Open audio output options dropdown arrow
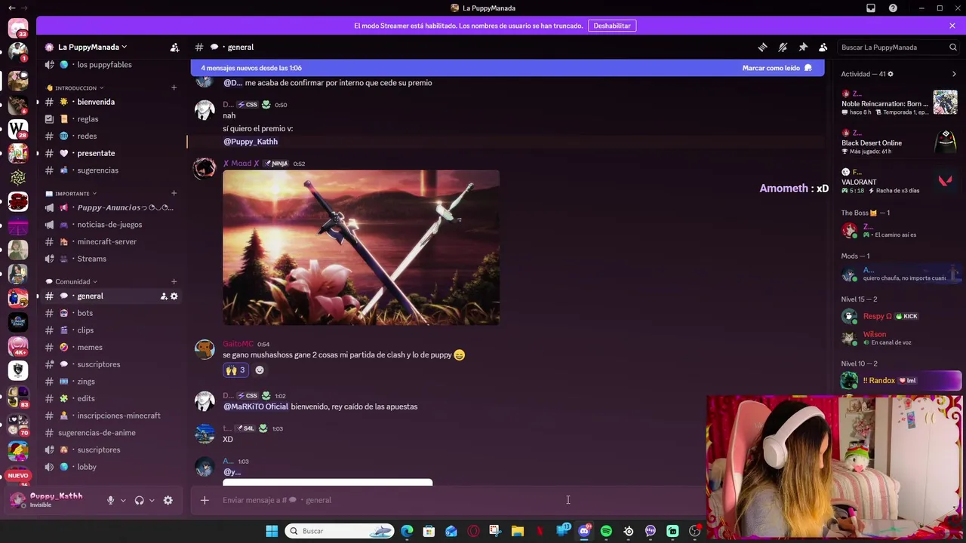Viewport: 966px width, 543px height. [x=152, y=500]
